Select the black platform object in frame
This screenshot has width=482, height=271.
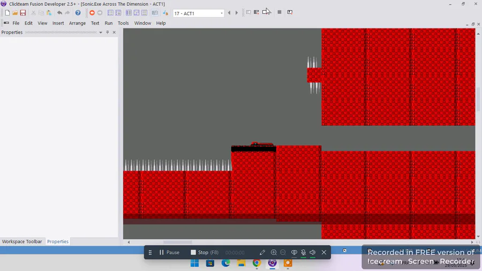(x=254, y=149)
